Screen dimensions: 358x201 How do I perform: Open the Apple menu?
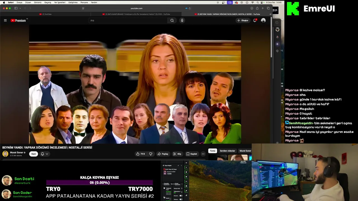tap(4, 3)
